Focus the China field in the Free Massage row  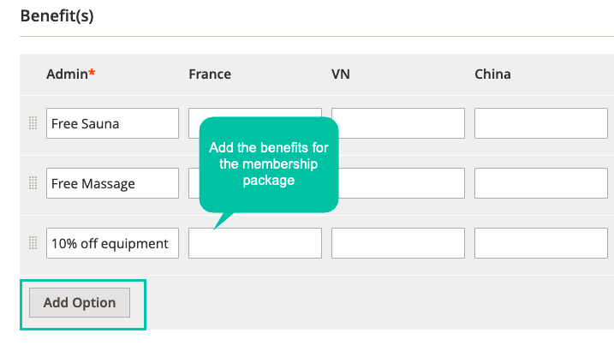tap(541, 183)
